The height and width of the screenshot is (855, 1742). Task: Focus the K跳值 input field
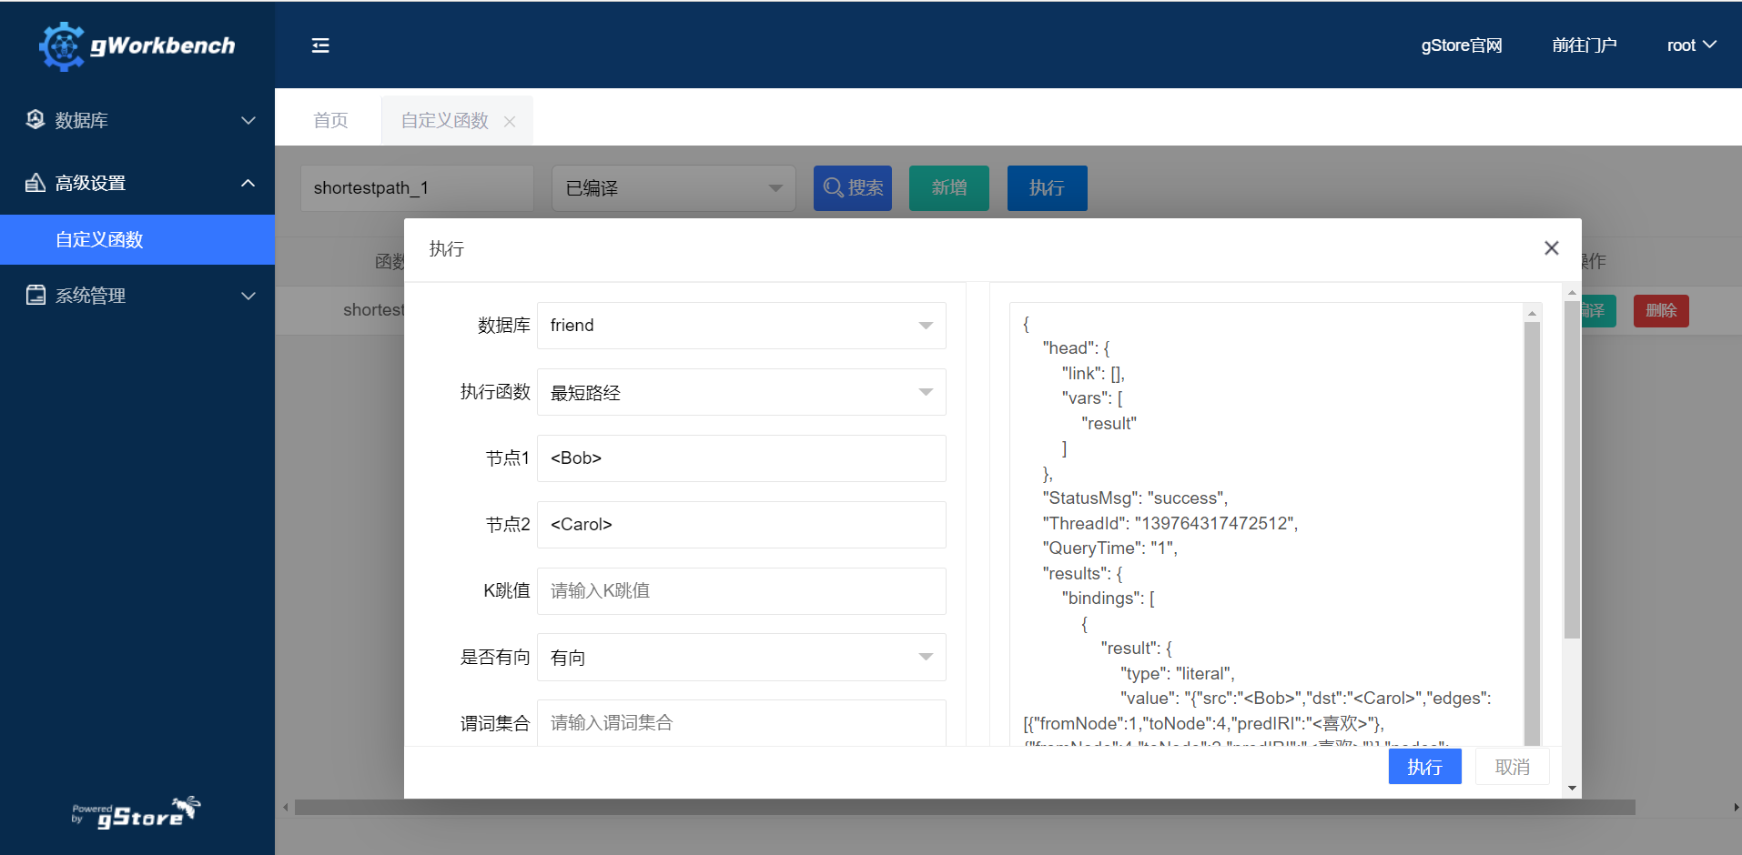(x=742, y=591)
